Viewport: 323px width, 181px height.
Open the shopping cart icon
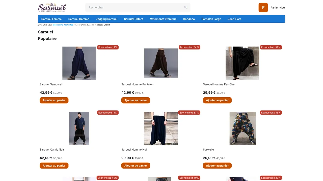[x=263, y=8]
